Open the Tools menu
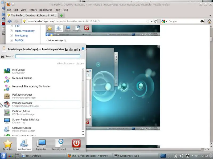The image size is (213, 159). pos(57,10)
